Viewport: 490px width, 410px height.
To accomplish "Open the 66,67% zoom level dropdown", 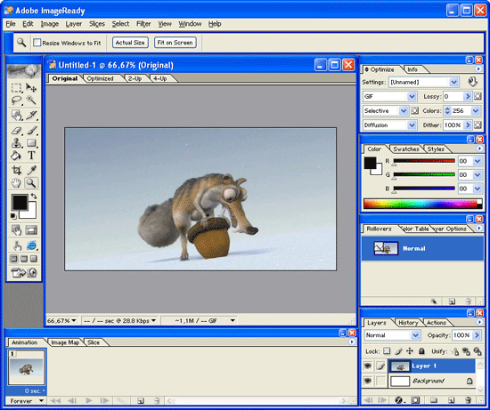I will click(74, 320).
